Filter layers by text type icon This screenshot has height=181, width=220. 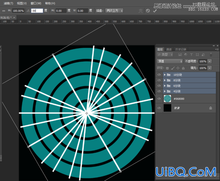pyautogui.click(x=191, y=55)
